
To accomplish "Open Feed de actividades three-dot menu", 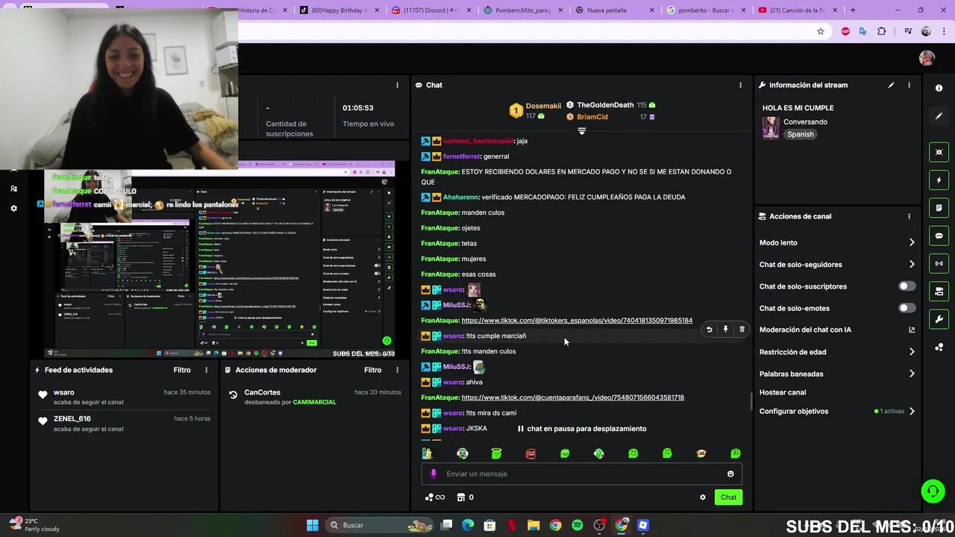I will coord(207,370).
